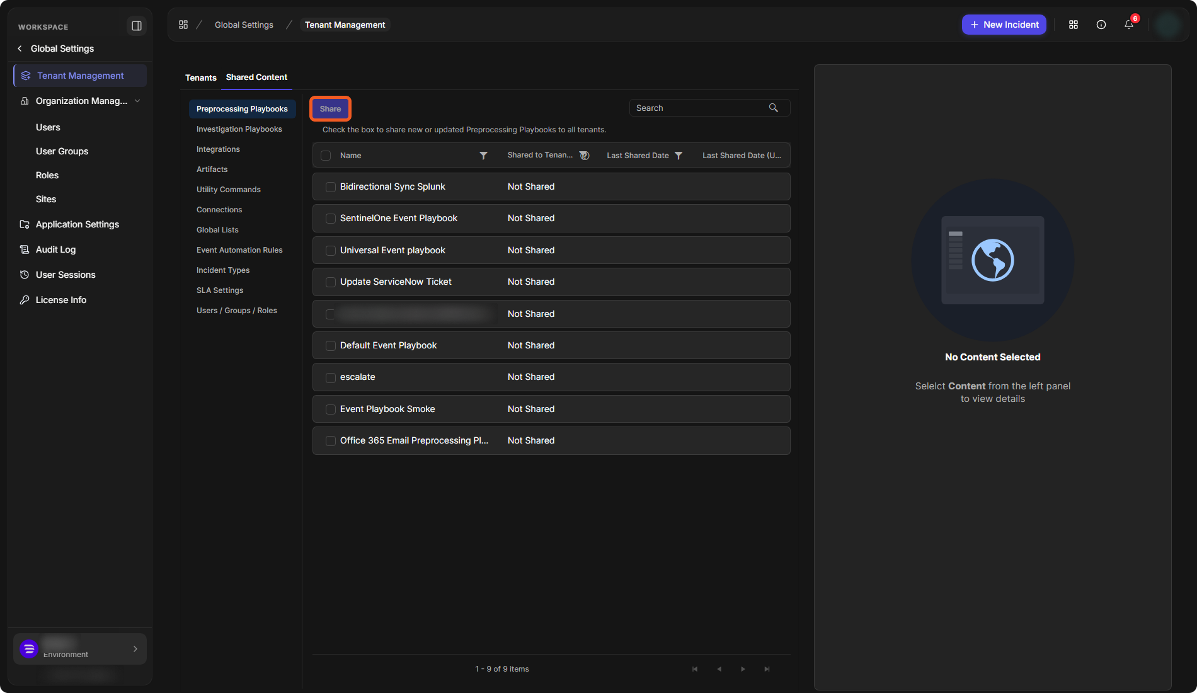Filter the Last Shared Date column
Screen dimensions: 1197x693
pyautogui.click(x=679, y=156)
